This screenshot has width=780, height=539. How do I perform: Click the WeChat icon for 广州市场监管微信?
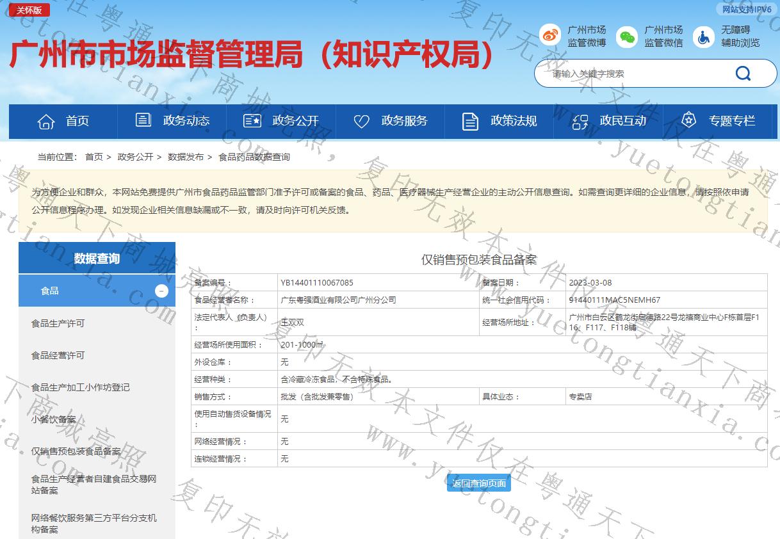pos(627,36)
